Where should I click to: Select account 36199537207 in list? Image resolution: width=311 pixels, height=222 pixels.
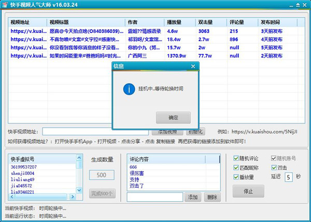(24, 167)
